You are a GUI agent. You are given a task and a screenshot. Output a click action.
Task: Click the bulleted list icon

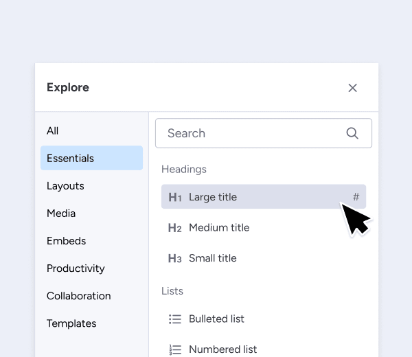[175, 319]
